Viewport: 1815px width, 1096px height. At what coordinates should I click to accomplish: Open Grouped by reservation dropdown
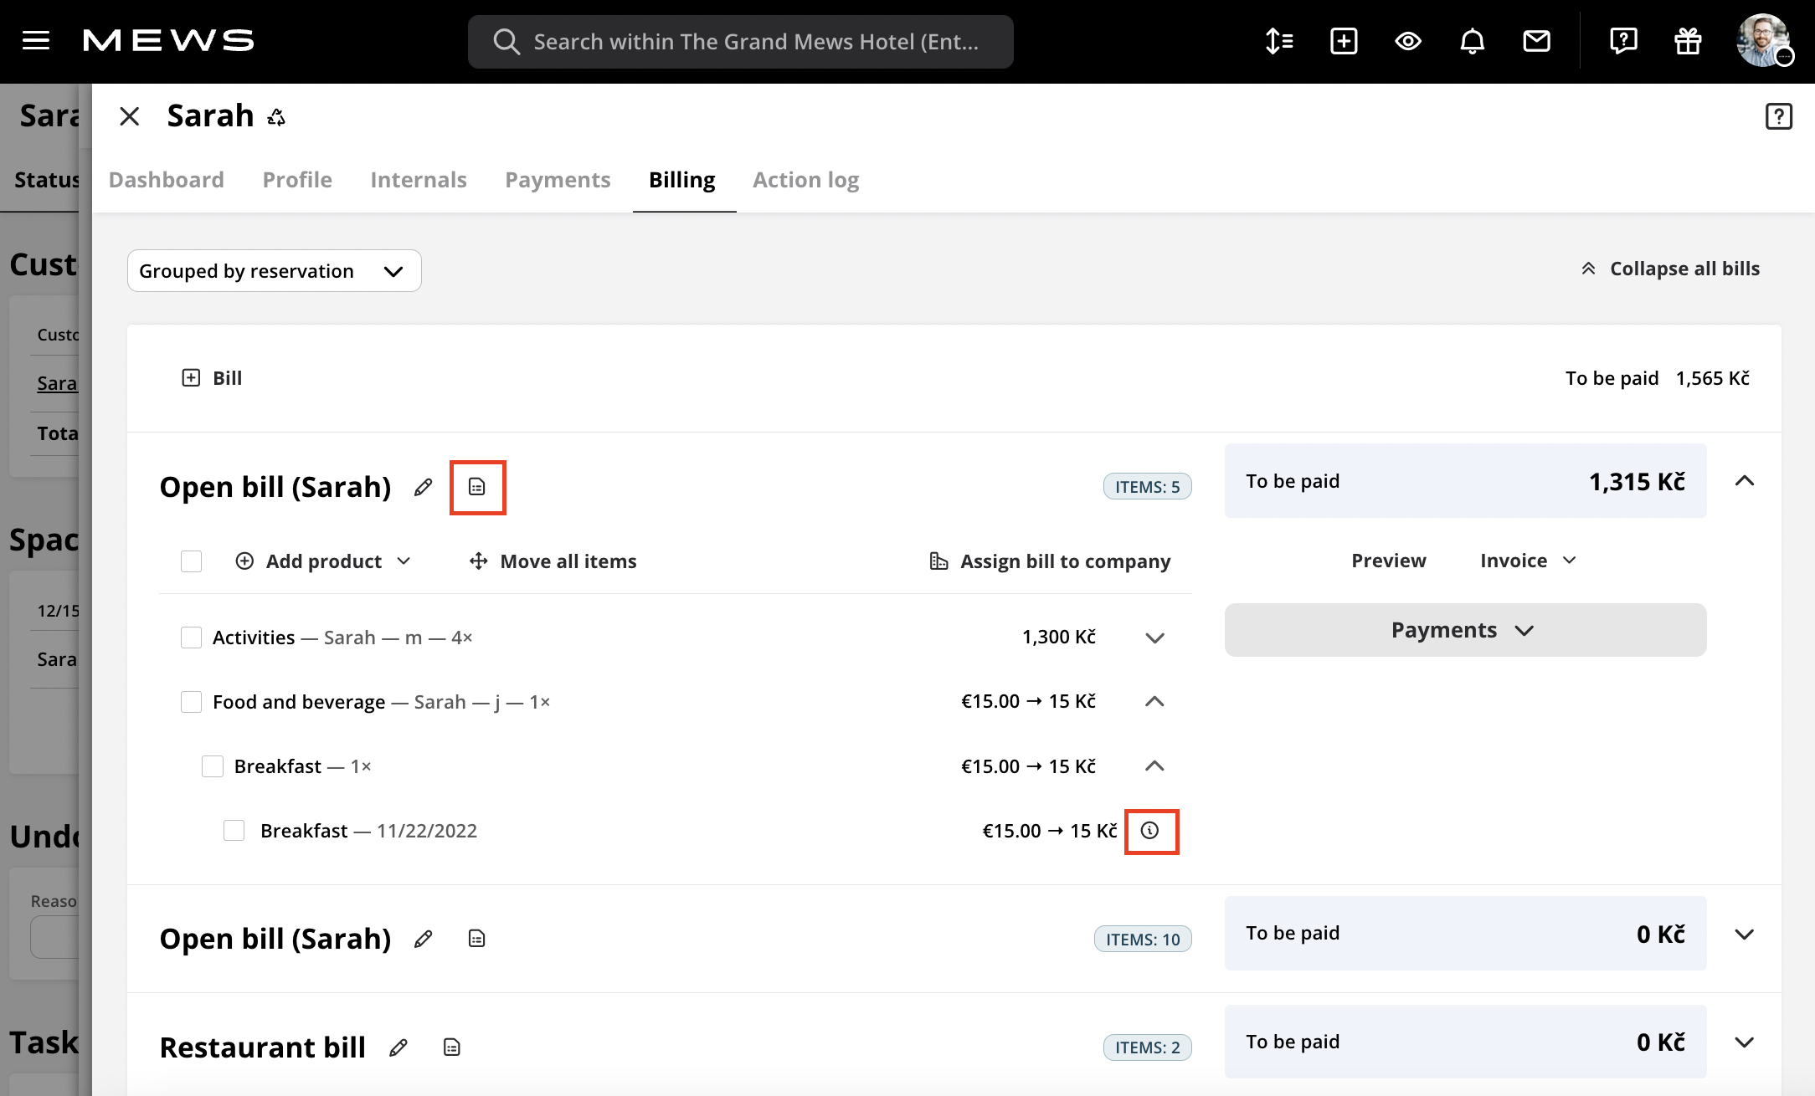(274, 271)
